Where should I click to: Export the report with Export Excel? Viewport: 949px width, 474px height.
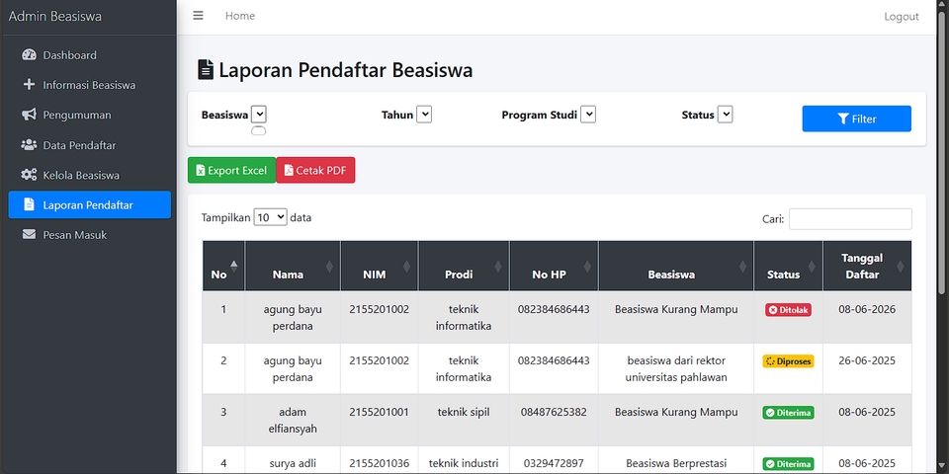tap(231, 171)
